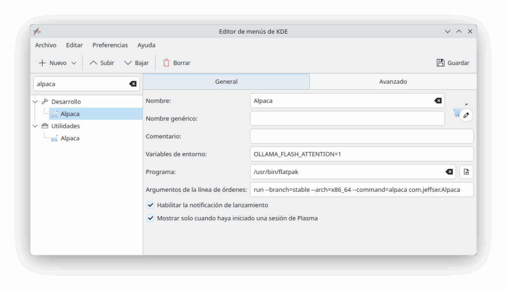Click the Desarrollo tools icon
The image size is (507, 291).
click(45, 102)
